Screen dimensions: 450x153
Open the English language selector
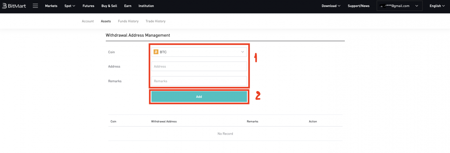click(437, 6)
